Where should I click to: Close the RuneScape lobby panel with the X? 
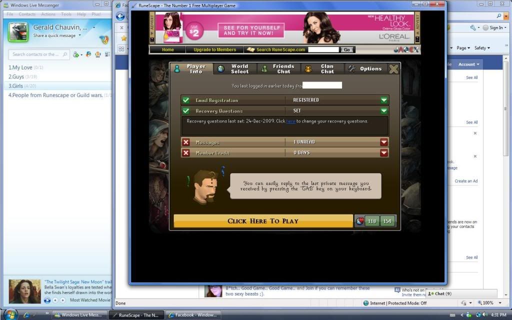click(394, 69)
